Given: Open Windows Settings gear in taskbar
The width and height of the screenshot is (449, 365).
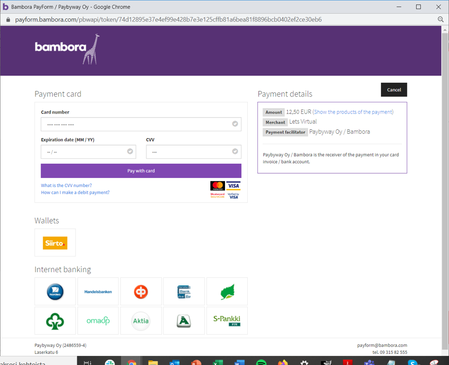Looking at the screenshot, I should point(304,362).
